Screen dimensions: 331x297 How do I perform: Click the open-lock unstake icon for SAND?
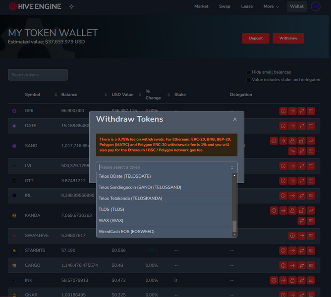click(302, 141)
